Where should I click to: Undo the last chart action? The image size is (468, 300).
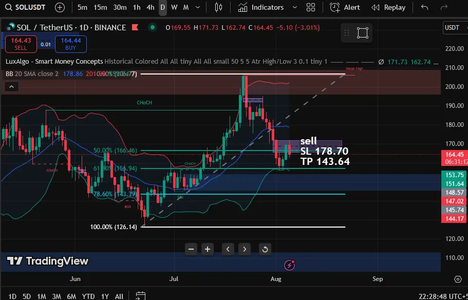[424, 8]
